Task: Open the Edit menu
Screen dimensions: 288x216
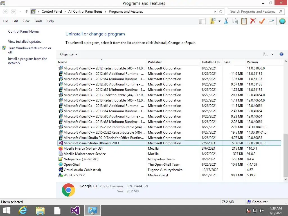Action: pos(15,21)
